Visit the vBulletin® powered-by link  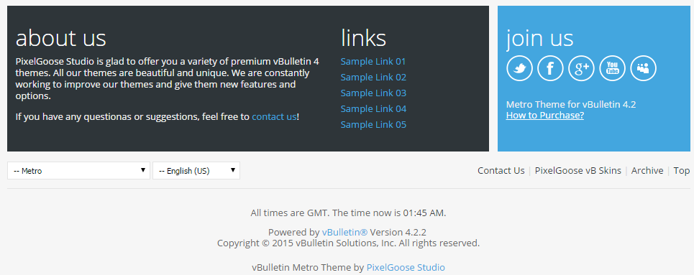click(344, 232)
